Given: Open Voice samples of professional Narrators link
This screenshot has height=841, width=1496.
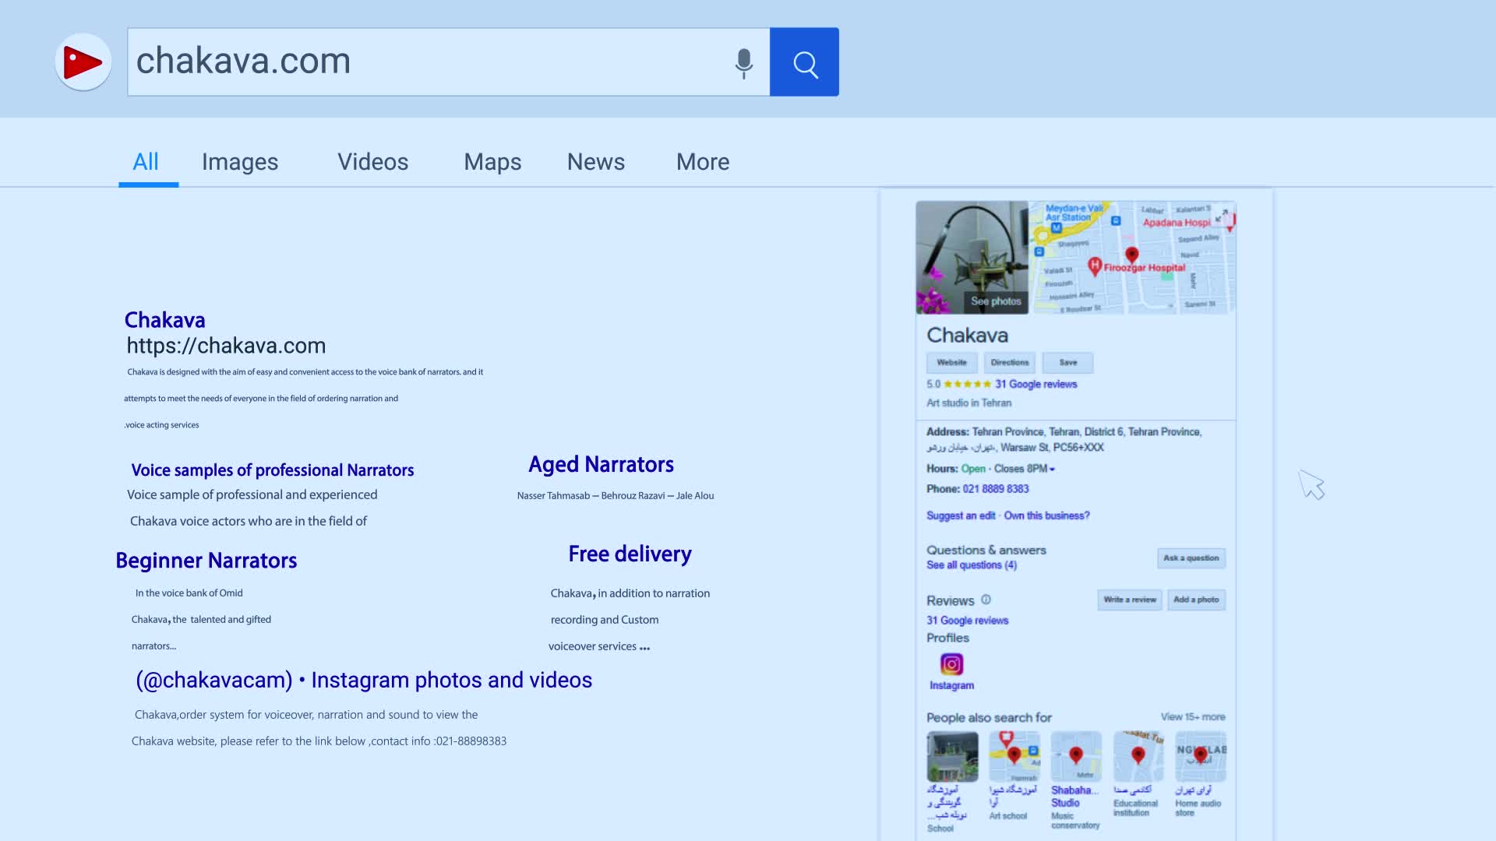Looking at the screenshot, I should pos(272,470).
